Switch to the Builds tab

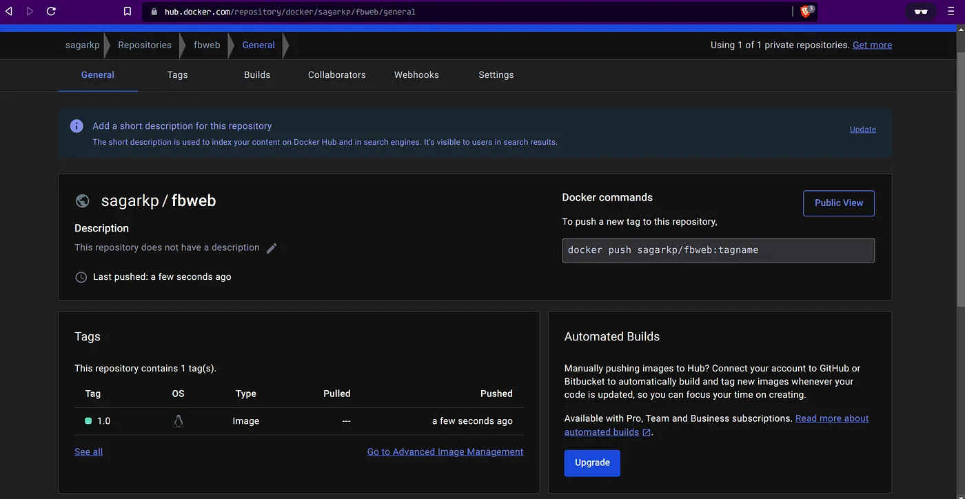257,75
